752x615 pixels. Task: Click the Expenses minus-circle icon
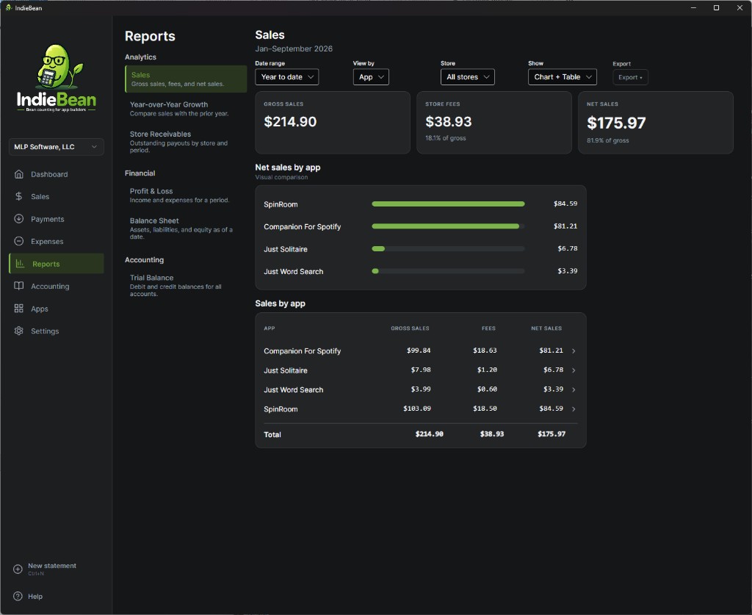click(x=18, y=241)
